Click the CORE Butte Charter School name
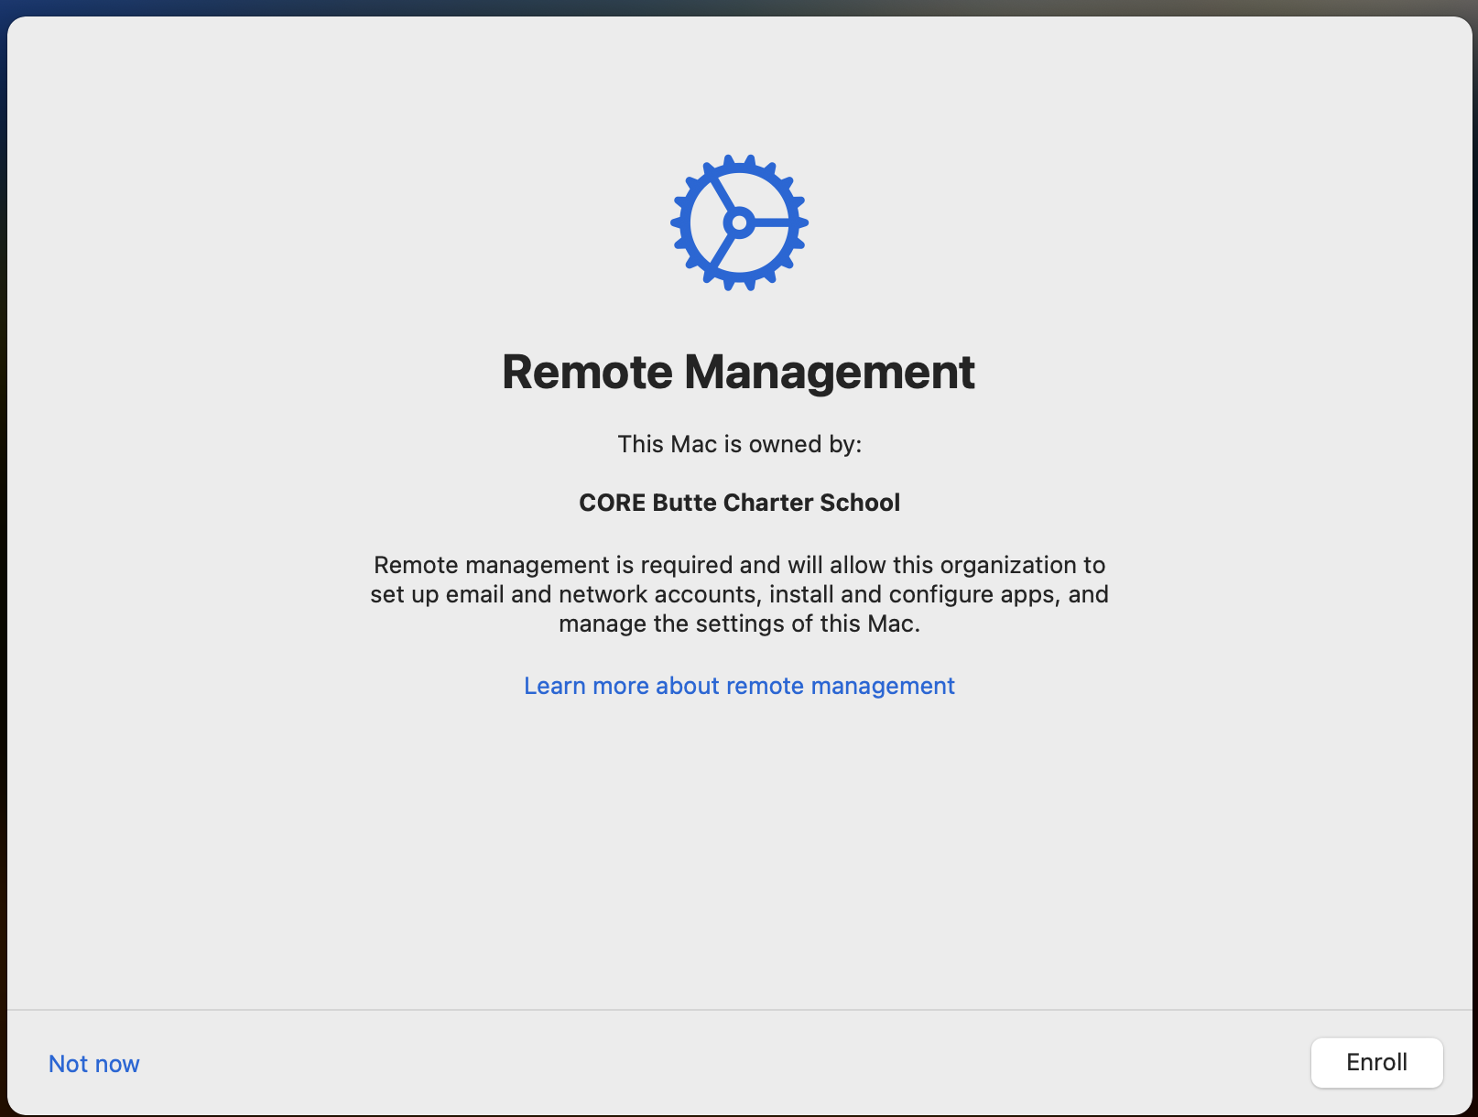Screen dimensions: 1478x1117 point(739,503)
